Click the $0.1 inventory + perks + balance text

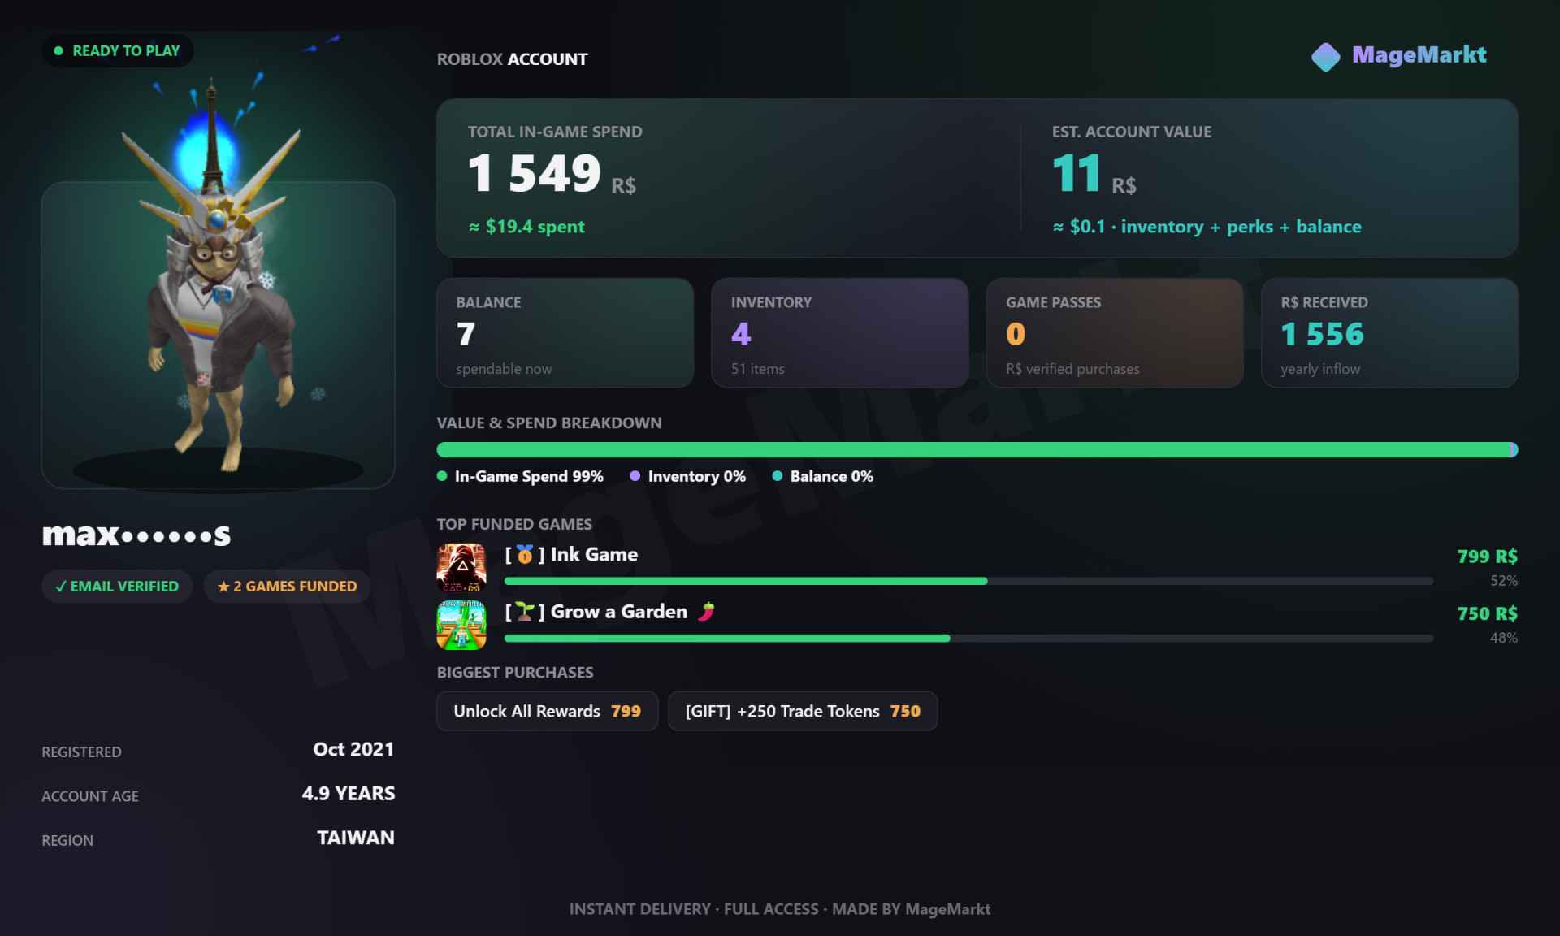pyautogui.click(x=1207, y=227)
